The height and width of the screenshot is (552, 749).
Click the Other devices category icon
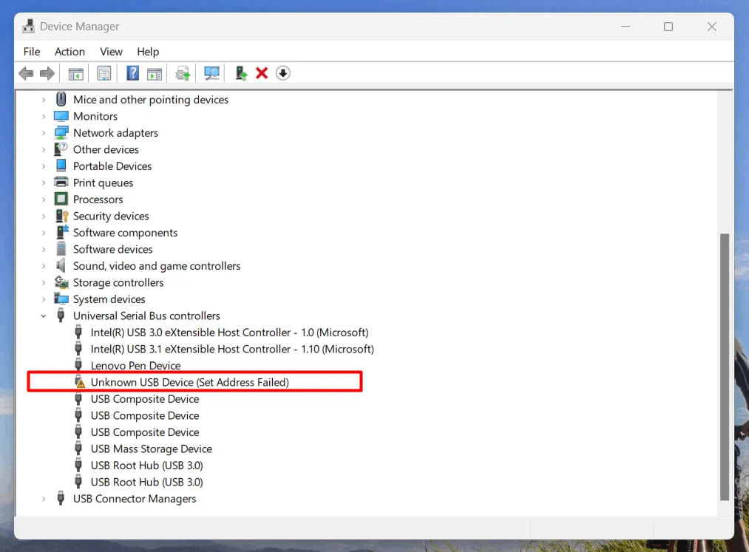61,149
